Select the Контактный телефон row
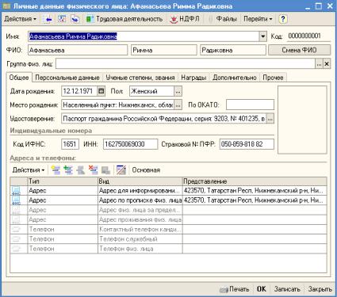The width and height of the screenshot is (337, 297). 168,230
